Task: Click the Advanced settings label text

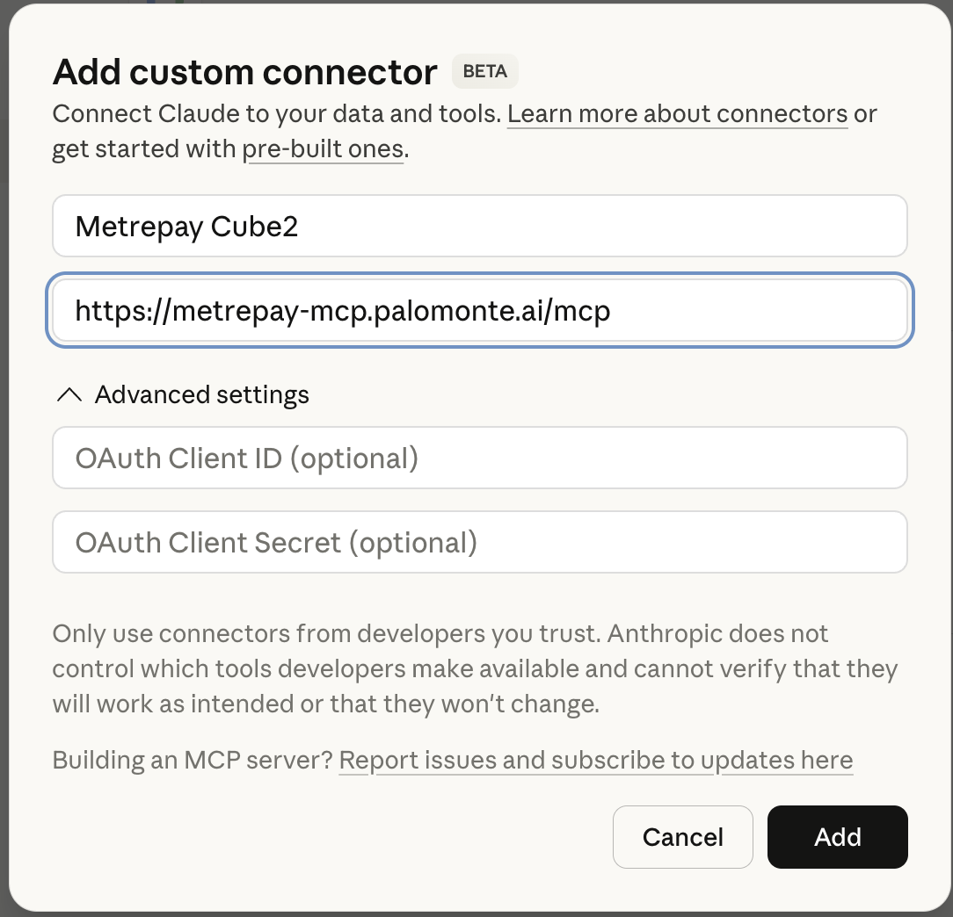Action: pyautogui.click(x=202, y=394)
